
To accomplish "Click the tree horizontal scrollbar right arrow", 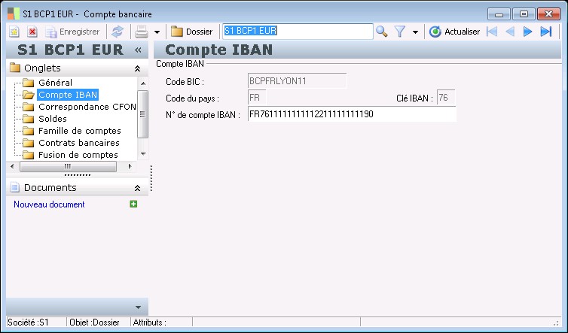I will pos(130,166).
